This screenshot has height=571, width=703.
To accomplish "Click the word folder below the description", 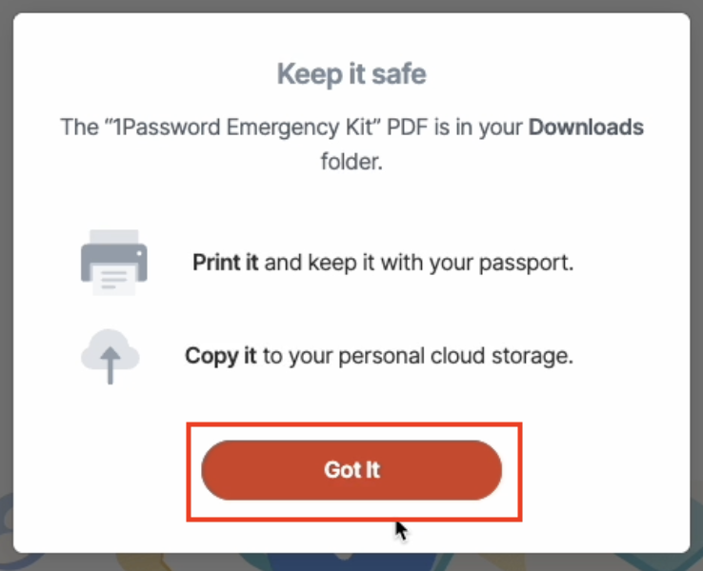I will (x=351, y=161).
